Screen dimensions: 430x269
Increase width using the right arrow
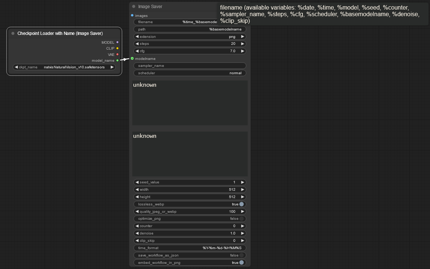point(243,190)
